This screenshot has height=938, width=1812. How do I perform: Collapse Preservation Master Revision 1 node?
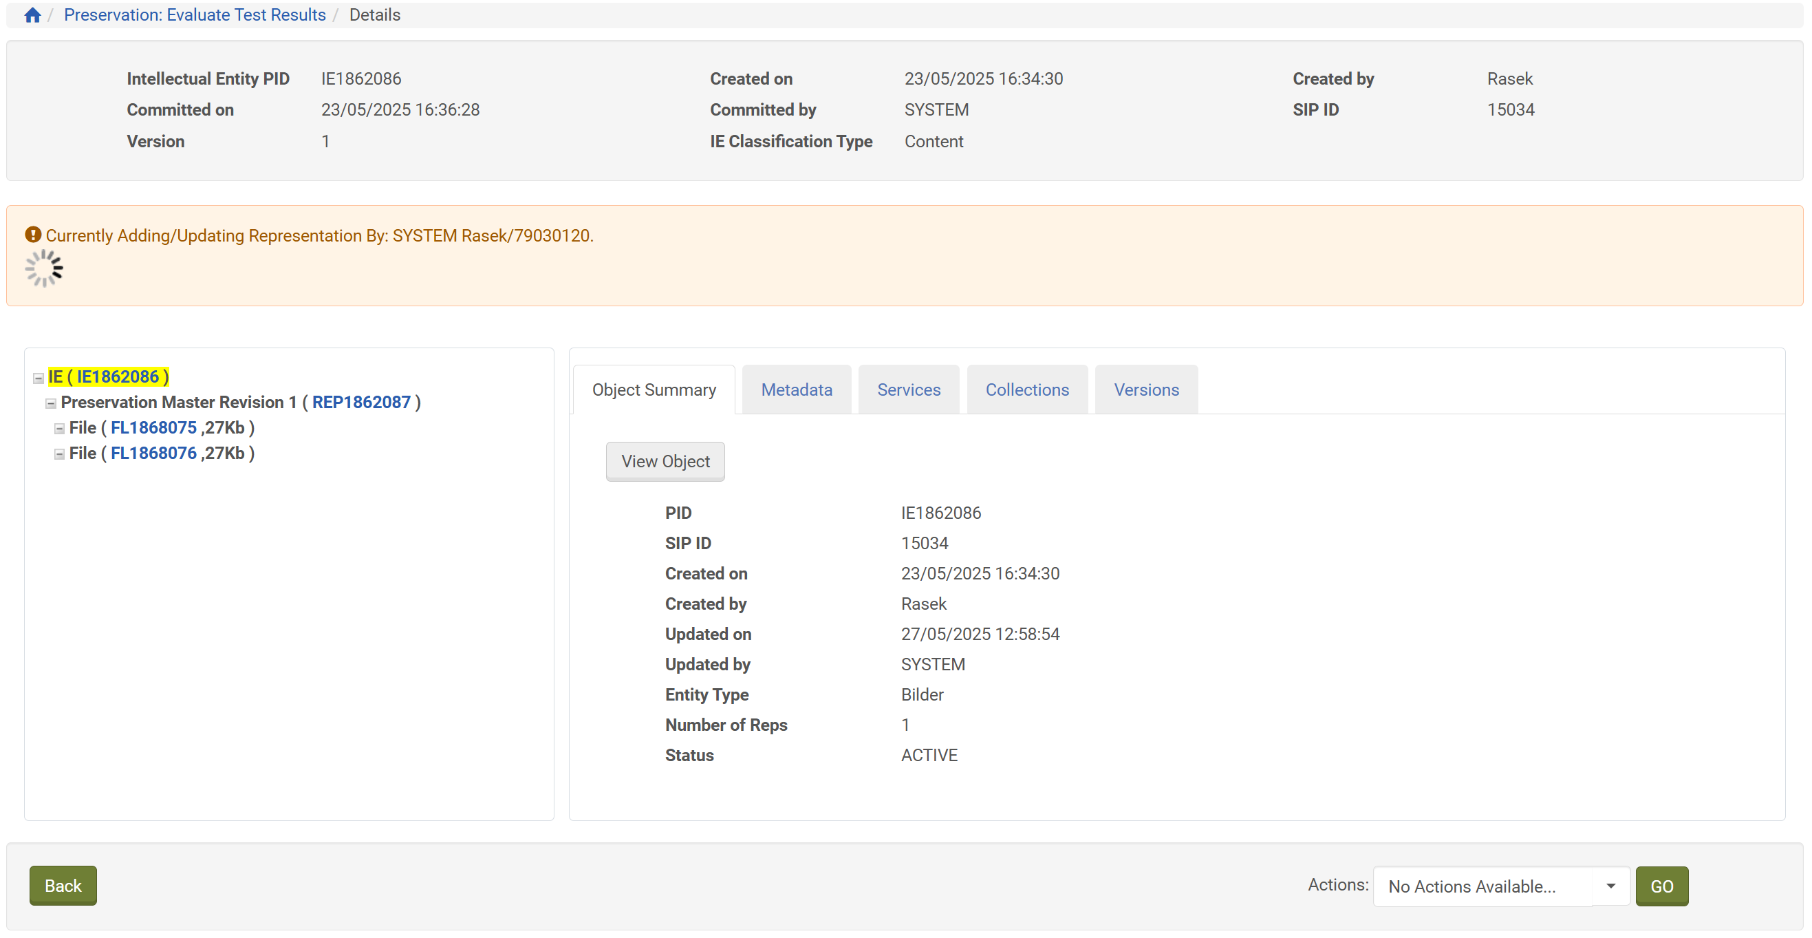pos(51,403)
